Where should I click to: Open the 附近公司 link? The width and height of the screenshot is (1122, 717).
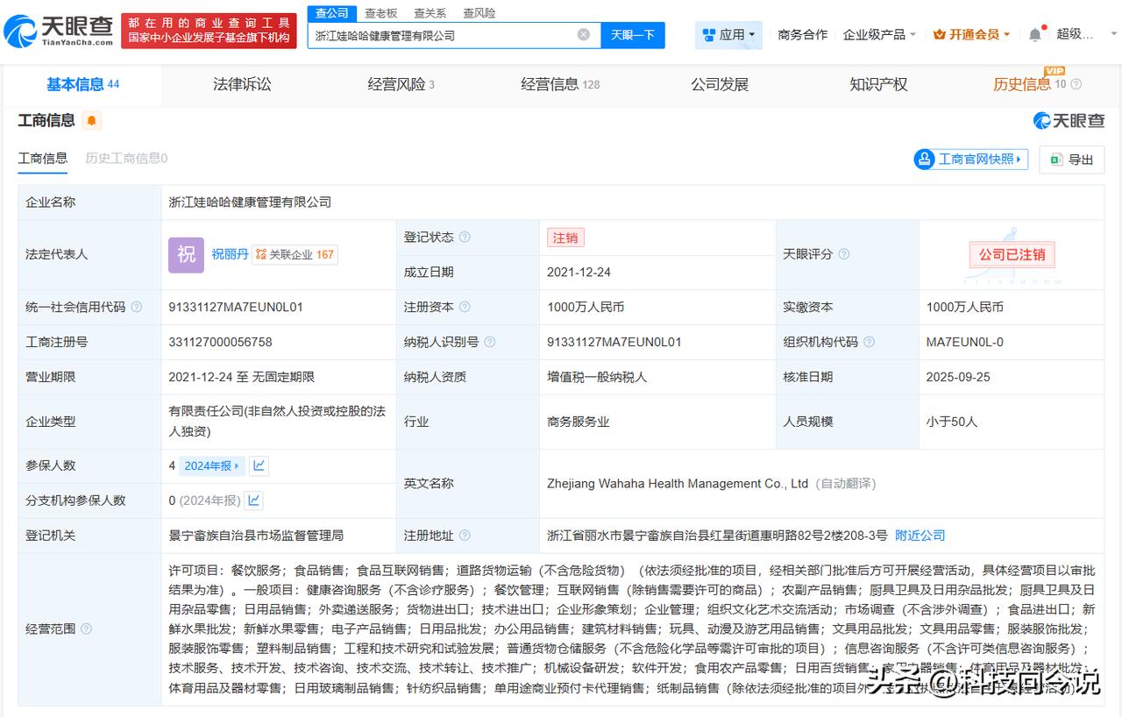point(920,536)
